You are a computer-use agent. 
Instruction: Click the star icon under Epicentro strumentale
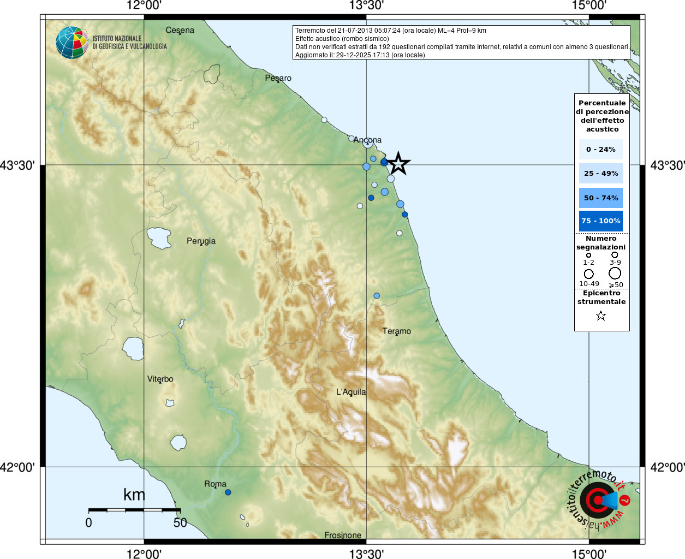[601, 316]
